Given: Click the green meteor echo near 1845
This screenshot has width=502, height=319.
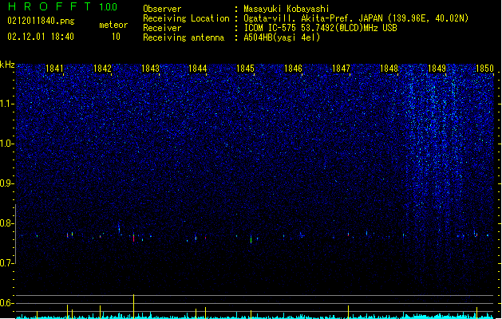Looking at the screenshot, I should 251,239.
